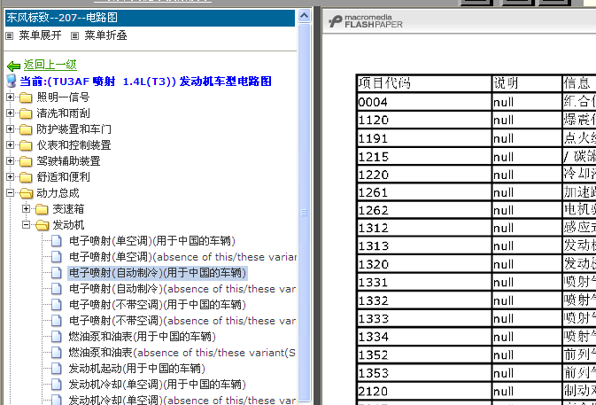Follow the 返回上一级 link
Screen dimensions: 596x405
click(x=50, y=65)
